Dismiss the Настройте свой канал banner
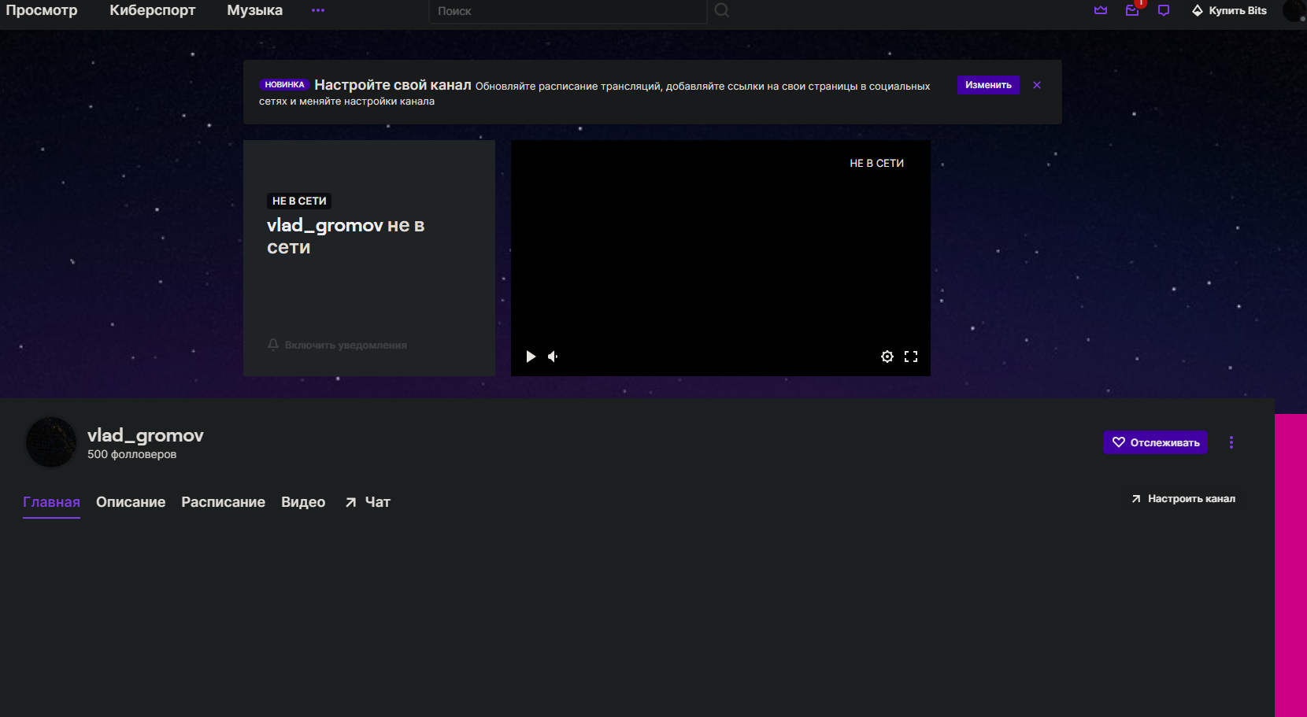This screenshot has height=717, width=1307. 1037,85
